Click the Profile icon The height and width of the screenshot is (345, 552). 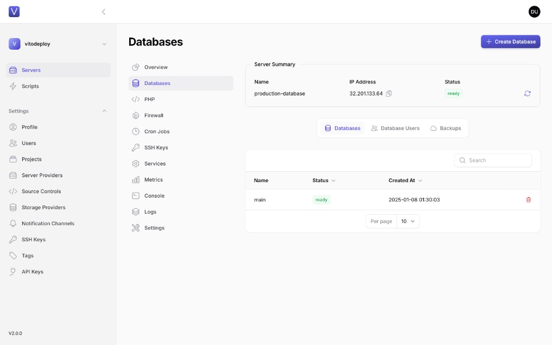coord(13,127)
